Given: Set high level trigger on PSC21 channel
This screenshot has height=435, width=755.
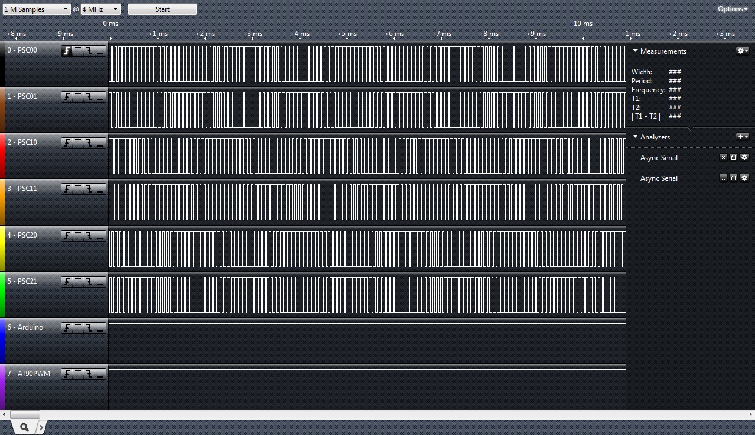Looking at the screenshot, I should pos(78,282).
